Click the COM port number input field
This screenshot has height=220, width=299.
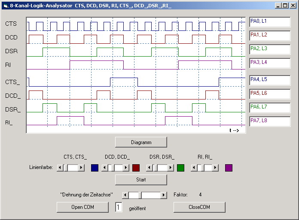coord(119,208)
